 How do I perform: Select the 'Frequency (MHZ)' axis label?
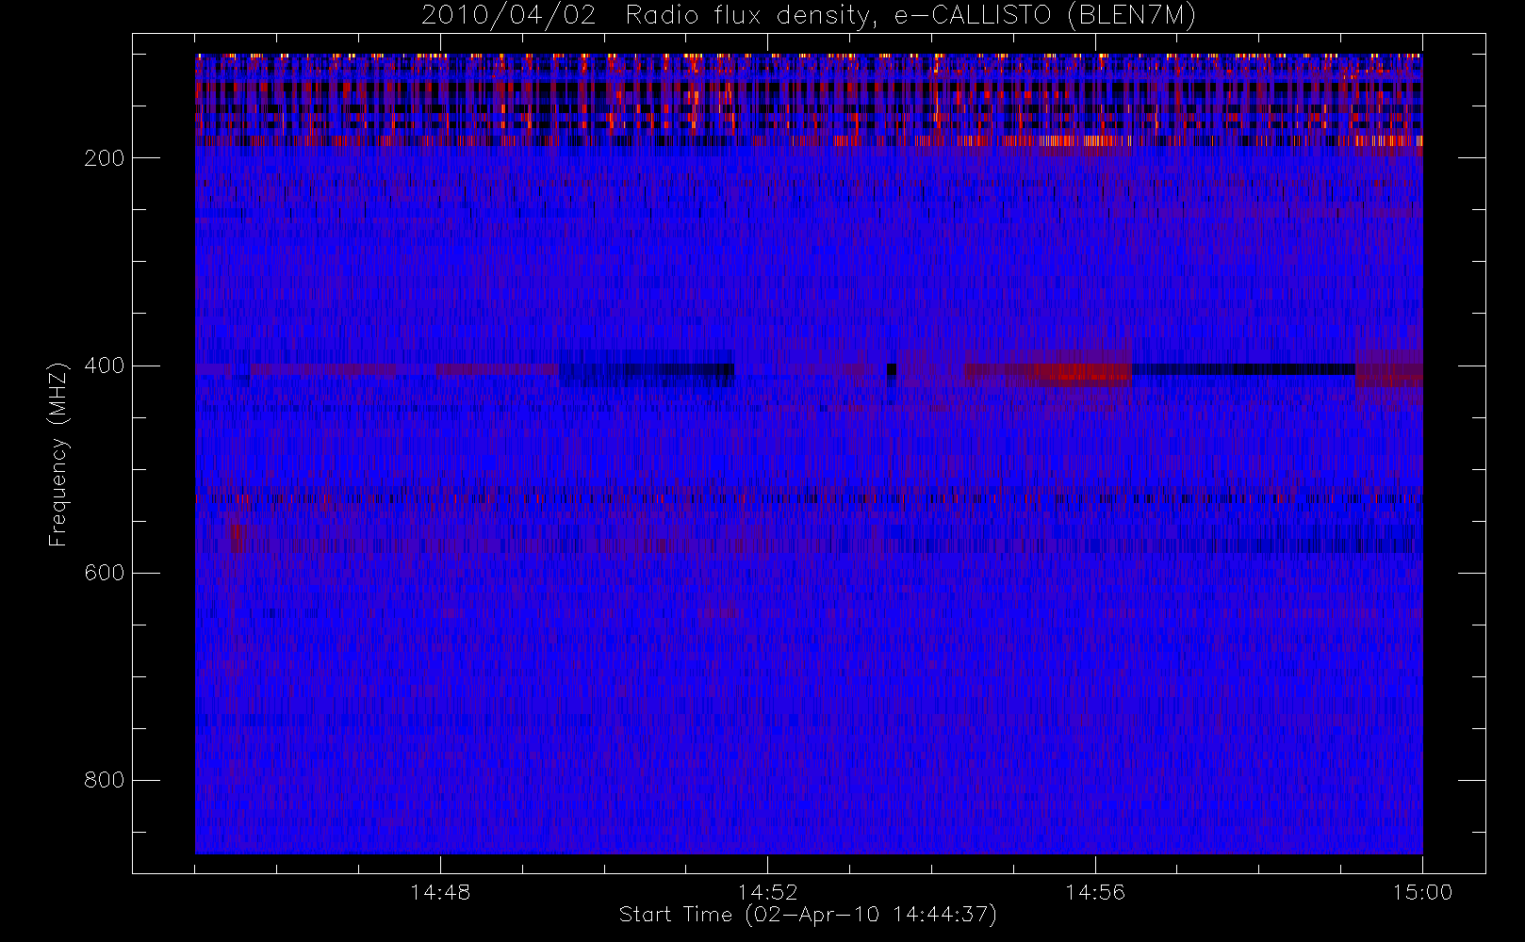58,454
